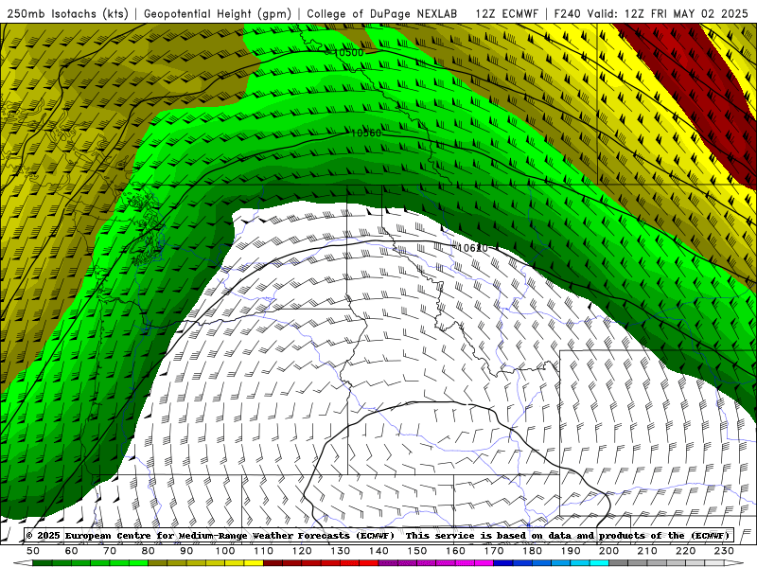
Task: Click the 10620 height contour label
Action: [472, 248]
